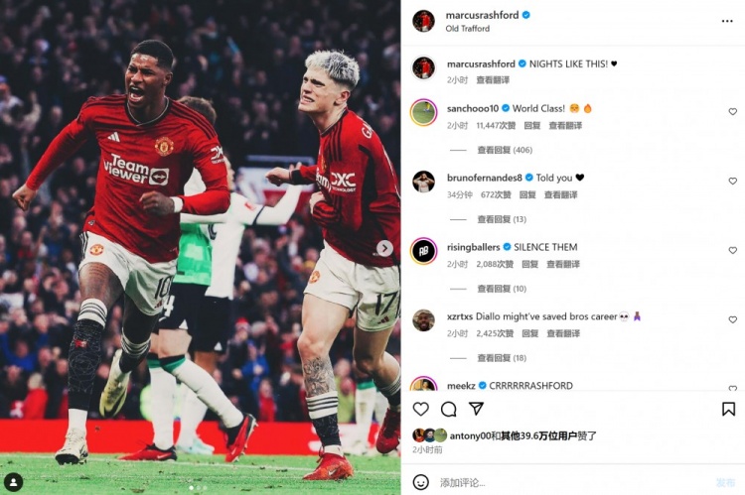745x495 pixels.
Task: Click the add a comment input field
Action: (570, 483)
